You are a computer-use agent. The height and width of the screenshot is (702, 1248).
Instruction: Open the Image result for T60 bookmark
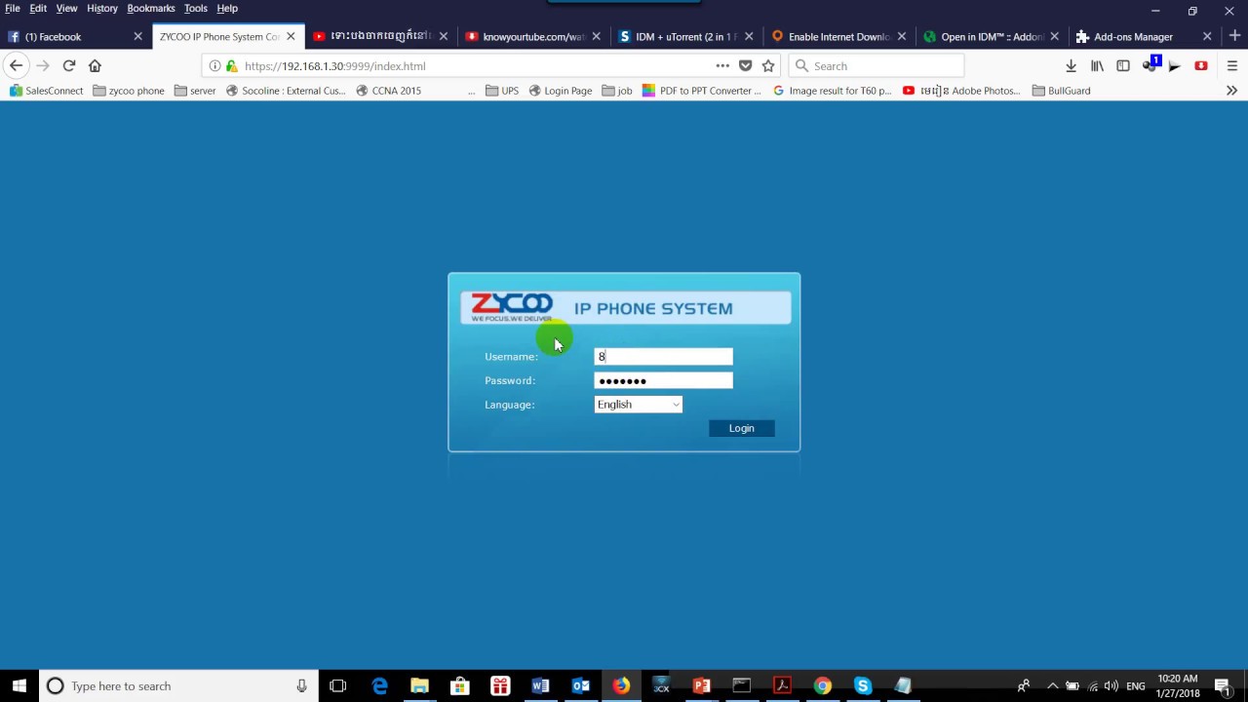[x=832, y=91]
